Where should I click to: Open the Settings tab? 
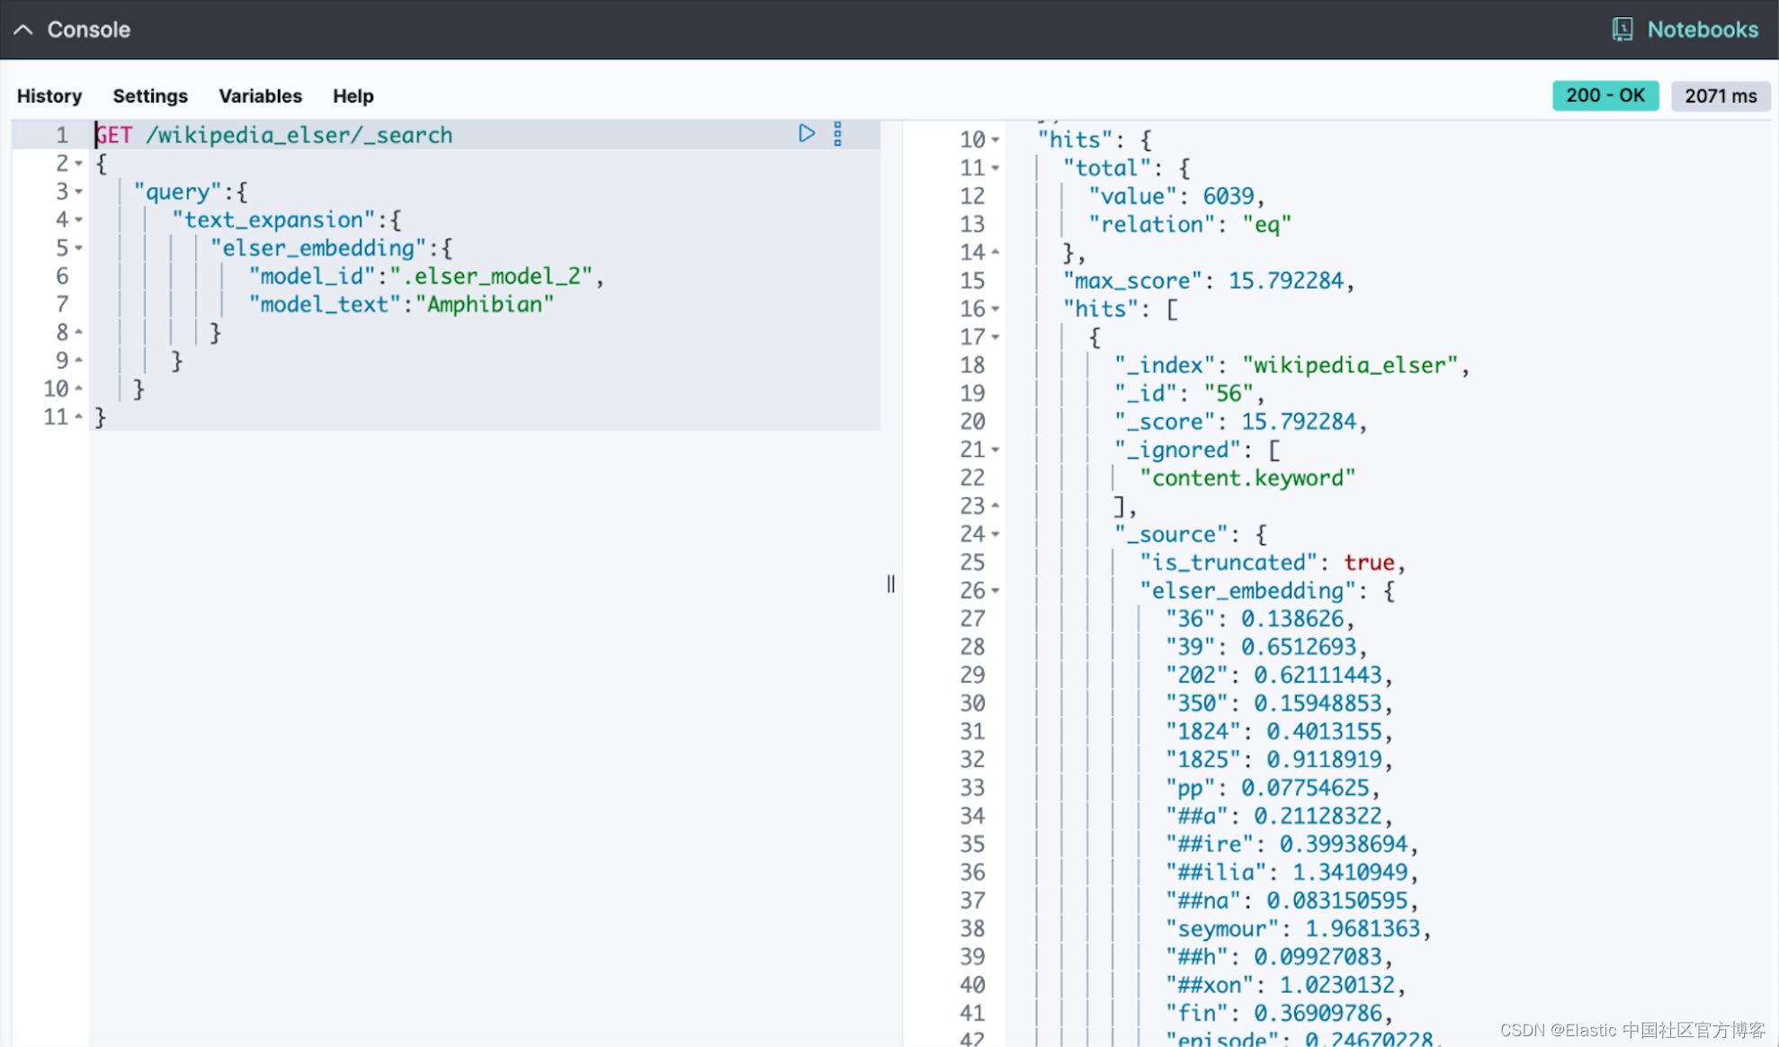[150, 96]
